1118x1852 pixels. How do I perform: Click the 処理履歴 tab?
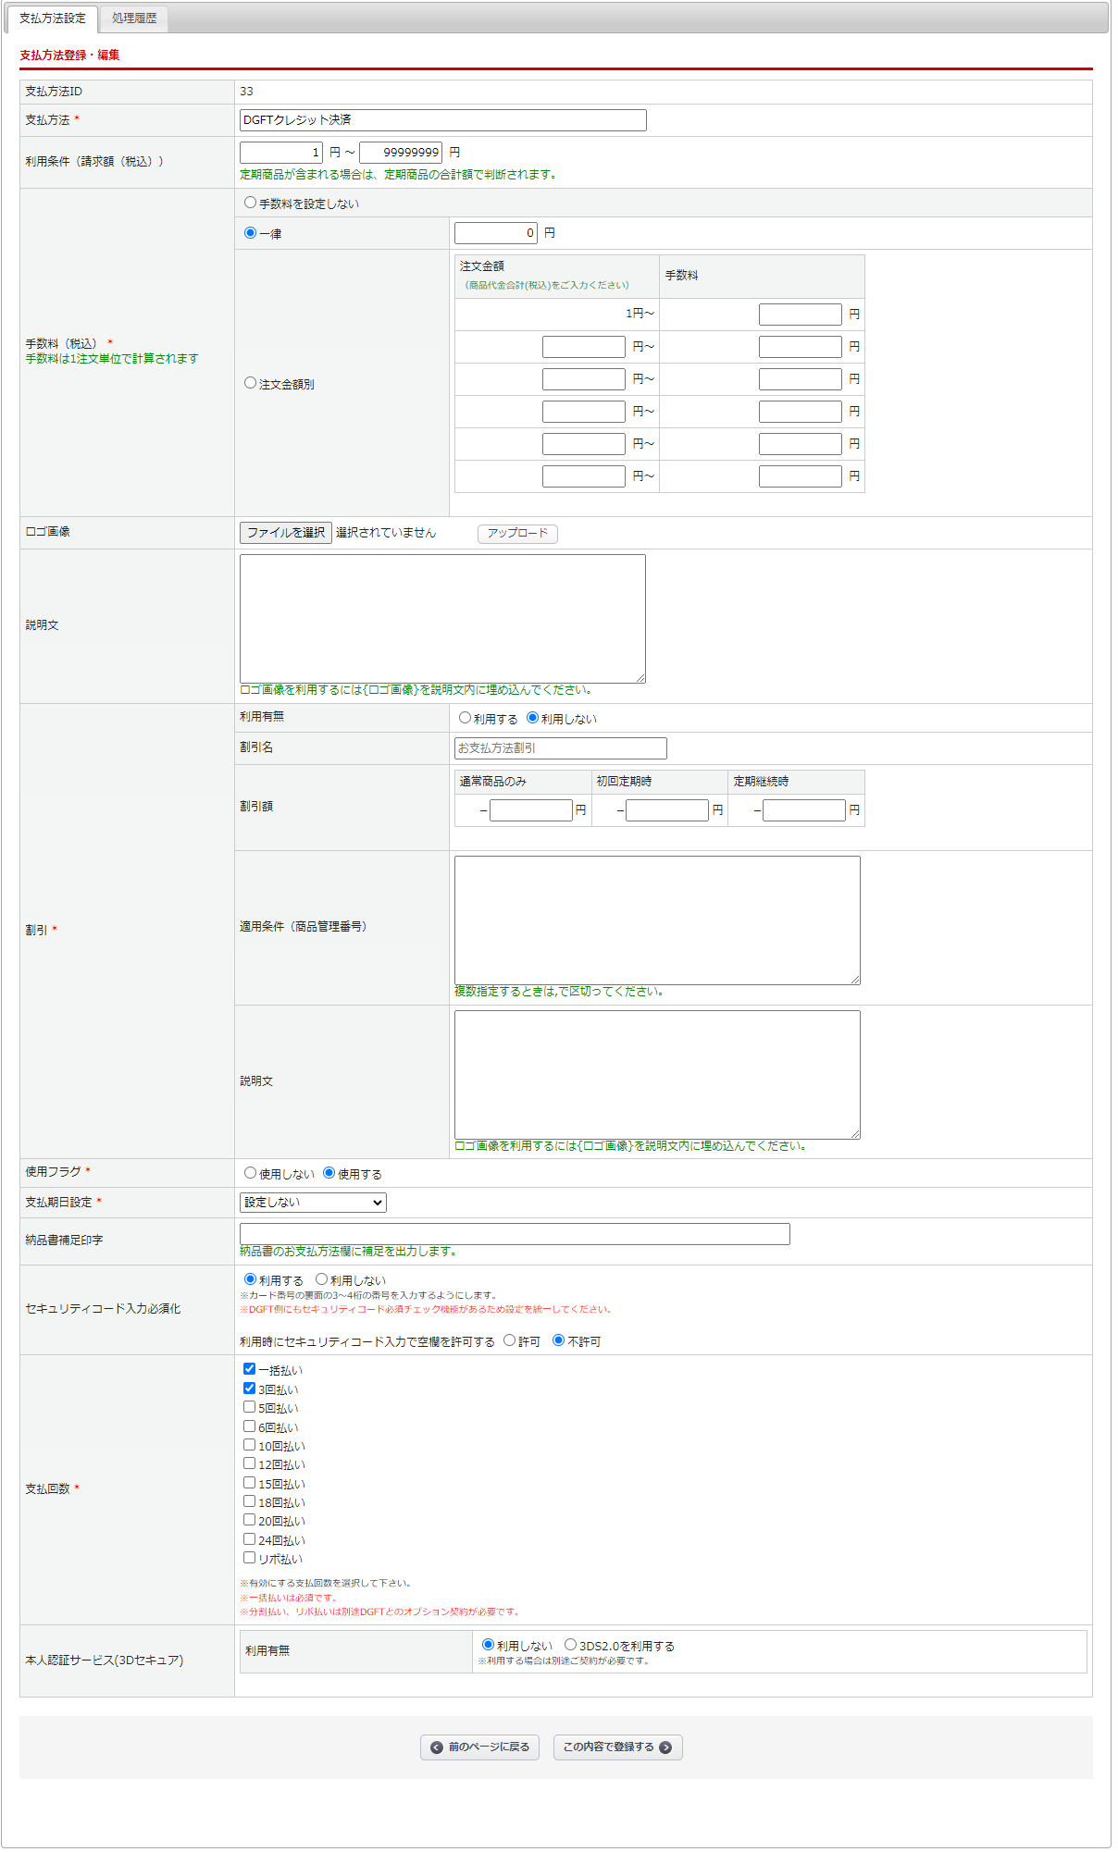coord(134,19)
